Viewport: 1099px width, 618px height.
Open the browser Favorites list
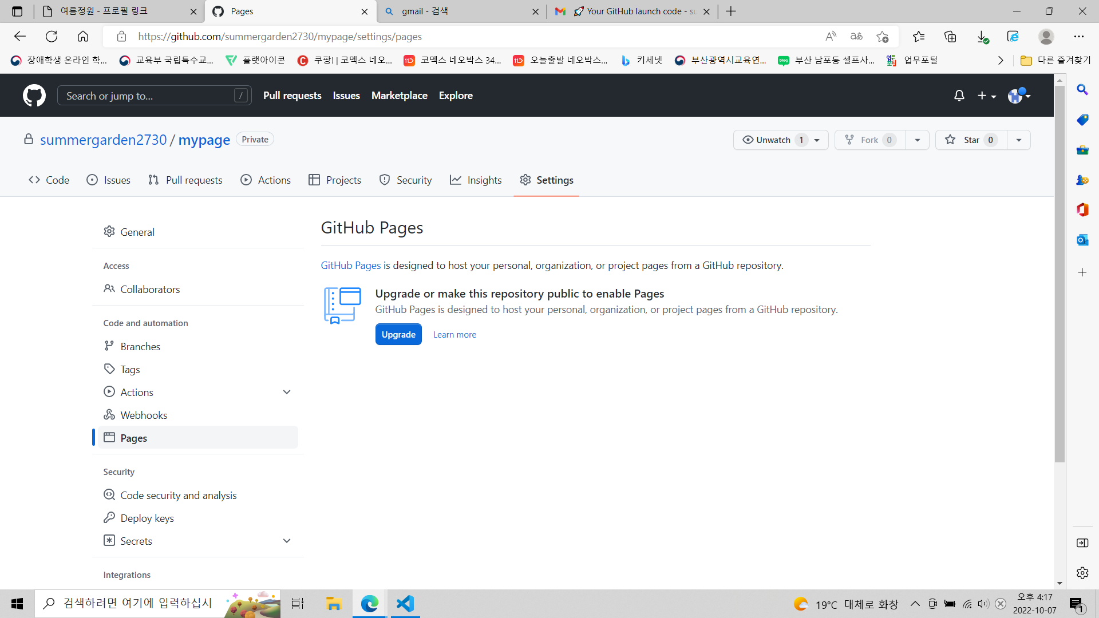[919, 37]
